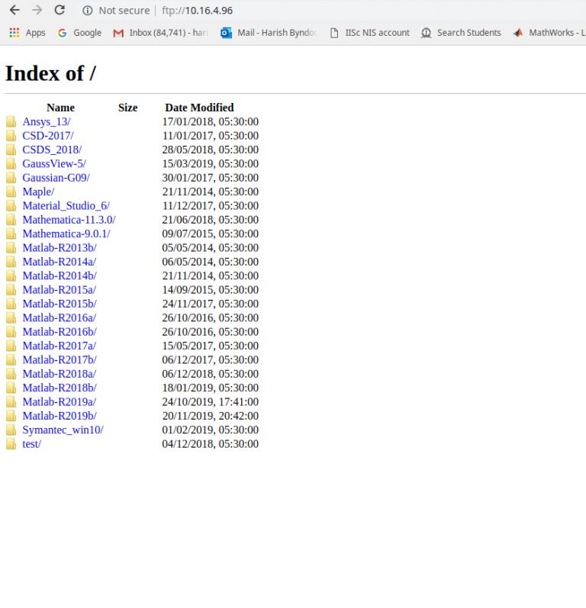Click the browser back arrow
The width and height of the screenshot is (586, 608).
14,11
